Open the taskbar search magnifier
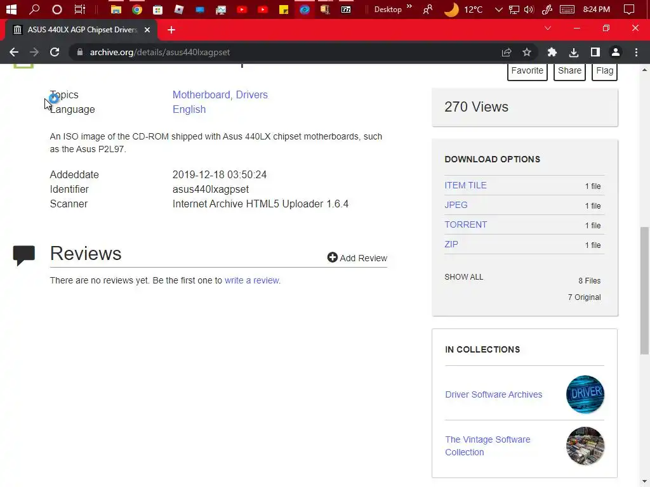 point(34,9)
